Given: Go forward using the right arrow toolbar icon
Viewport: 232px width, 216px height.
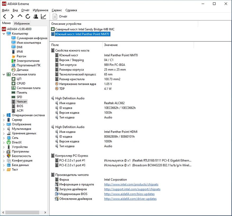Looking at the screenshot, I should click(12, 16).
